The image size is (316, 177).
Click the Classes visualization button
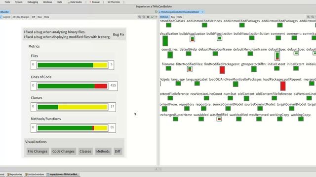[x=85, y=151]
